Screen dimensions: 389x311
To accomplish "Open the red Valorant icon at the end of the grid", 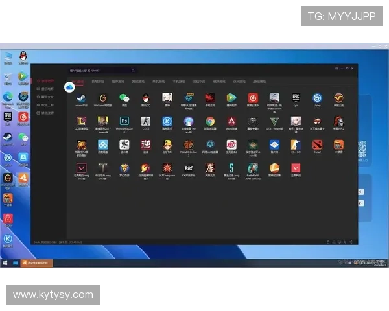I will tap(296, 168).
